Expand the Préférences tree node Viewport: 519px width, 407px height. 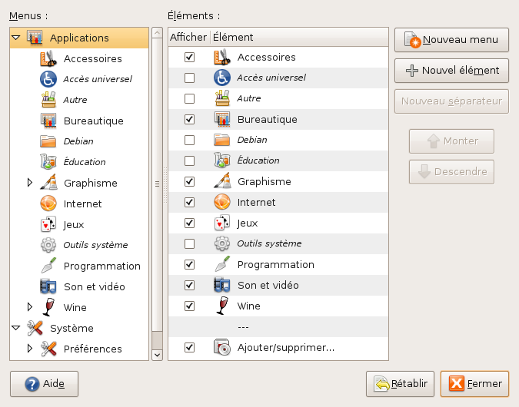click(30, 349)
